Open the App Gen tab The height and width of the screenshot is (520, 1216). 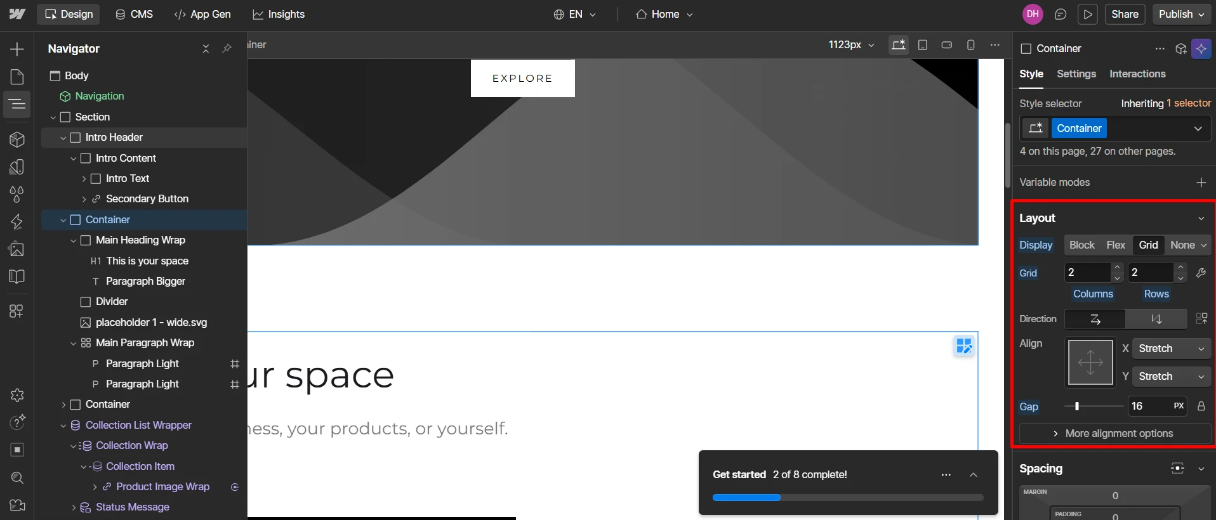[202, 14]
